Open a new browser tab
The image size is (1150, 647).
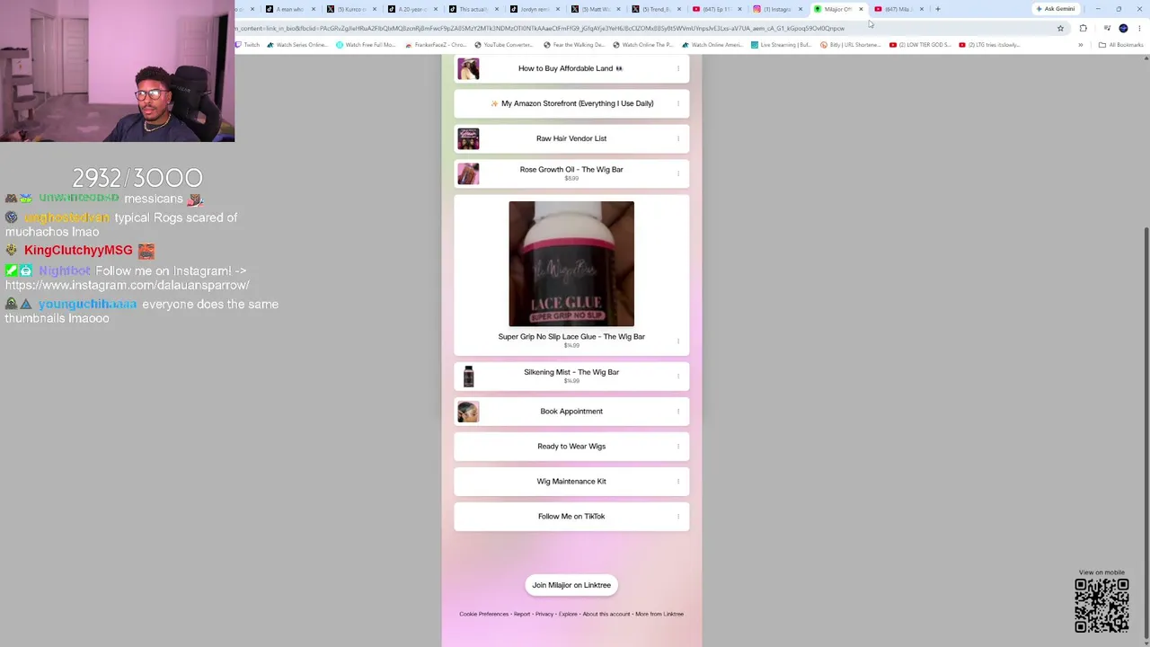click(937, 9)
